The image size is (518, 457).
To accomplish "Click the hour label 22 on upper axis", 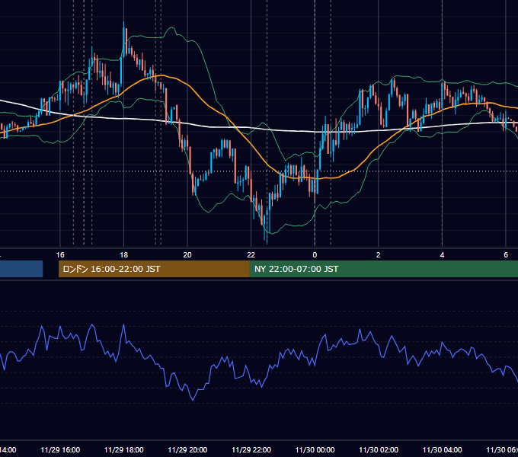I will point(251,255).
